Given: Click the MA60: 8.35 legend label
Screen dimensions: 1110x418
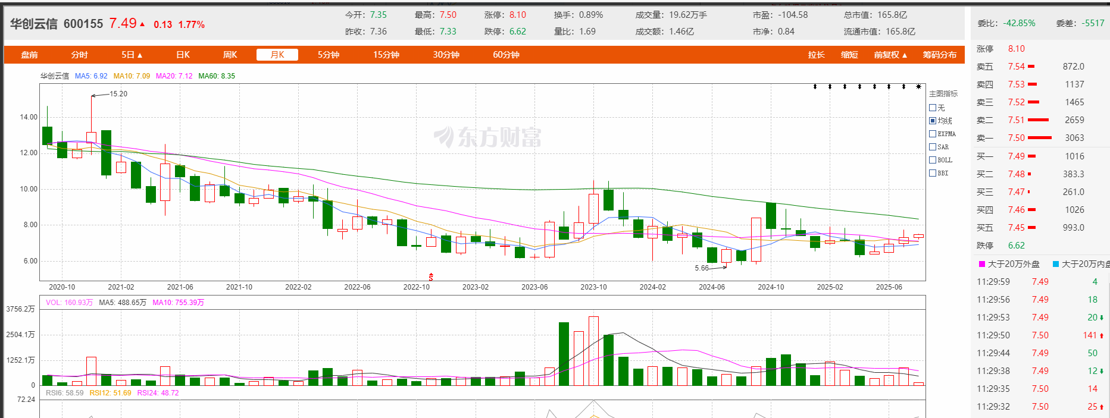Looking at the screenshot, I should (217, 76).
